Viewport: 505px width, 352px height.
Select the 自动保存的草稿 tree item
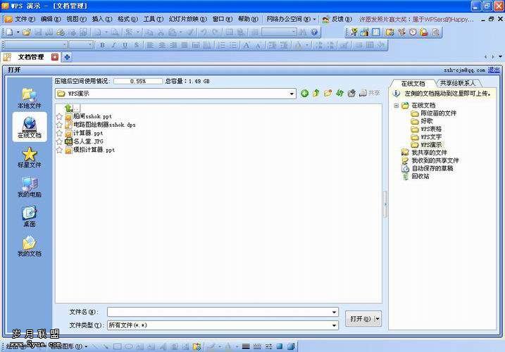[x=432, y=168]
